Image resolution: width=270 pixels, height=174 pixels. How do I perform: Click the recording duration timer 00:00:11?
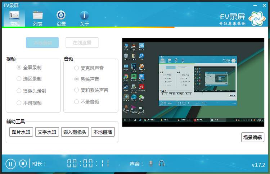[88, 163]
